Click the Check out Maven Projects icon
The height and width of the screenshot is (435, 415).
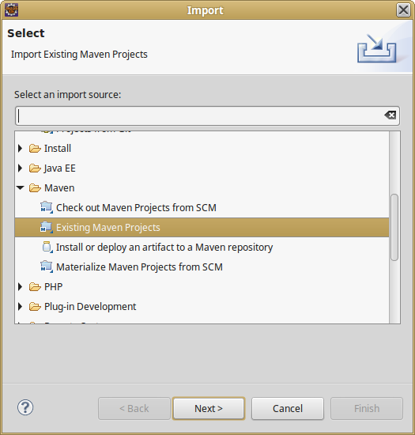[47, 208]
